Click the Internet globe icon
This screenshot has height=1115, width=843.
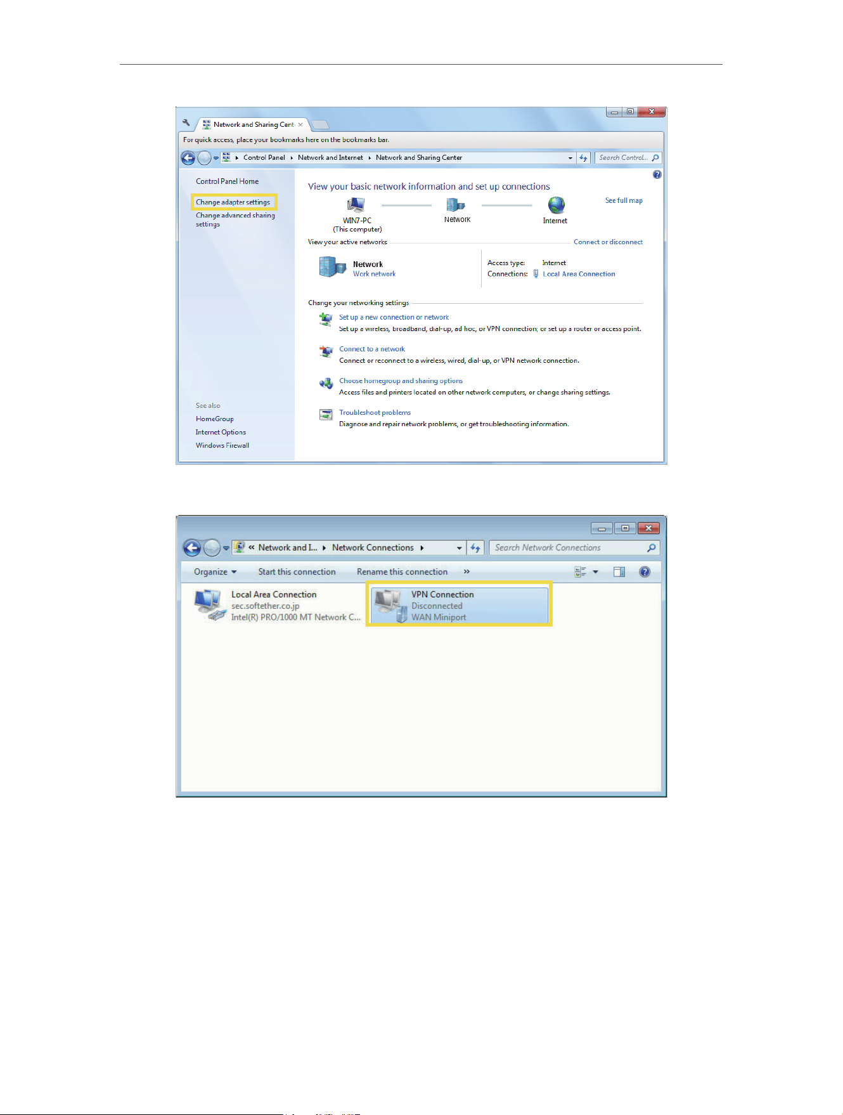pyautogui.click(x=556, y=205)
